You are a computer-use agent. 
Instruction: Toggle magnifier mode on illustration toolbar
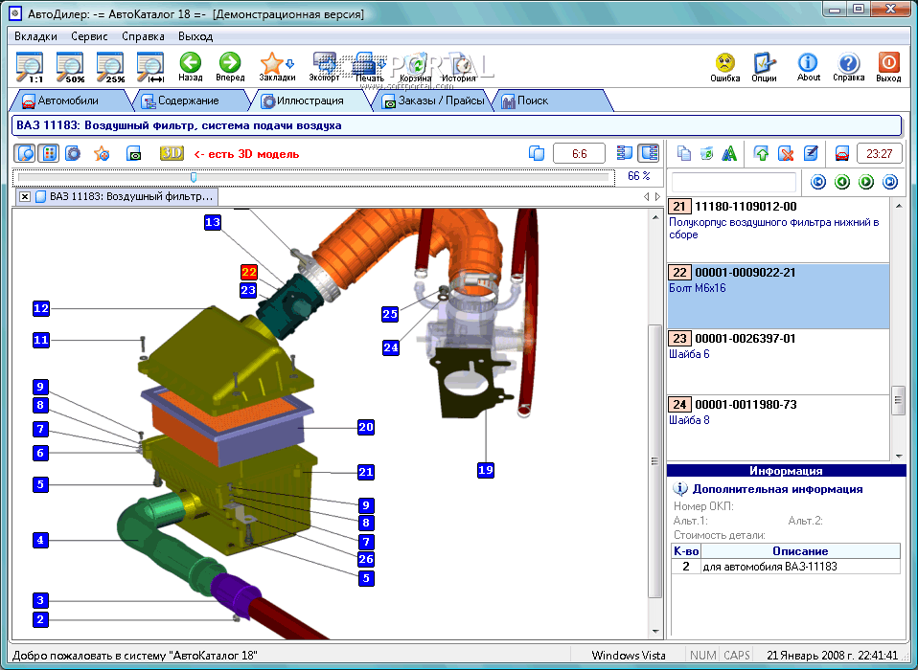pyautogui.click(x=25, y=154)
